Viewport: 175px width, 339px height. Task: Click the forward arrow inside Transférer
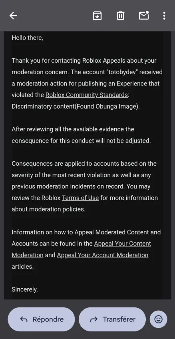point(93,319)
